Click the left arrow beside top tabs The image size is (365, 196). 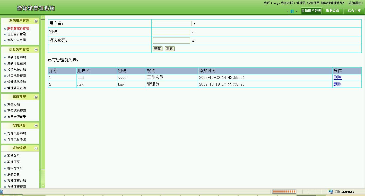pyautogui.click(x=288, y=11)
